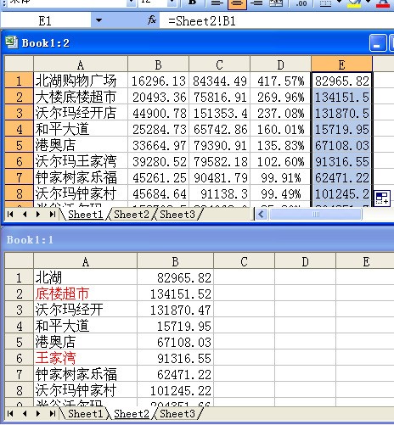The image size is (394, 425).
Task: Click the Merge and Center icon
Action: point(276,3)
